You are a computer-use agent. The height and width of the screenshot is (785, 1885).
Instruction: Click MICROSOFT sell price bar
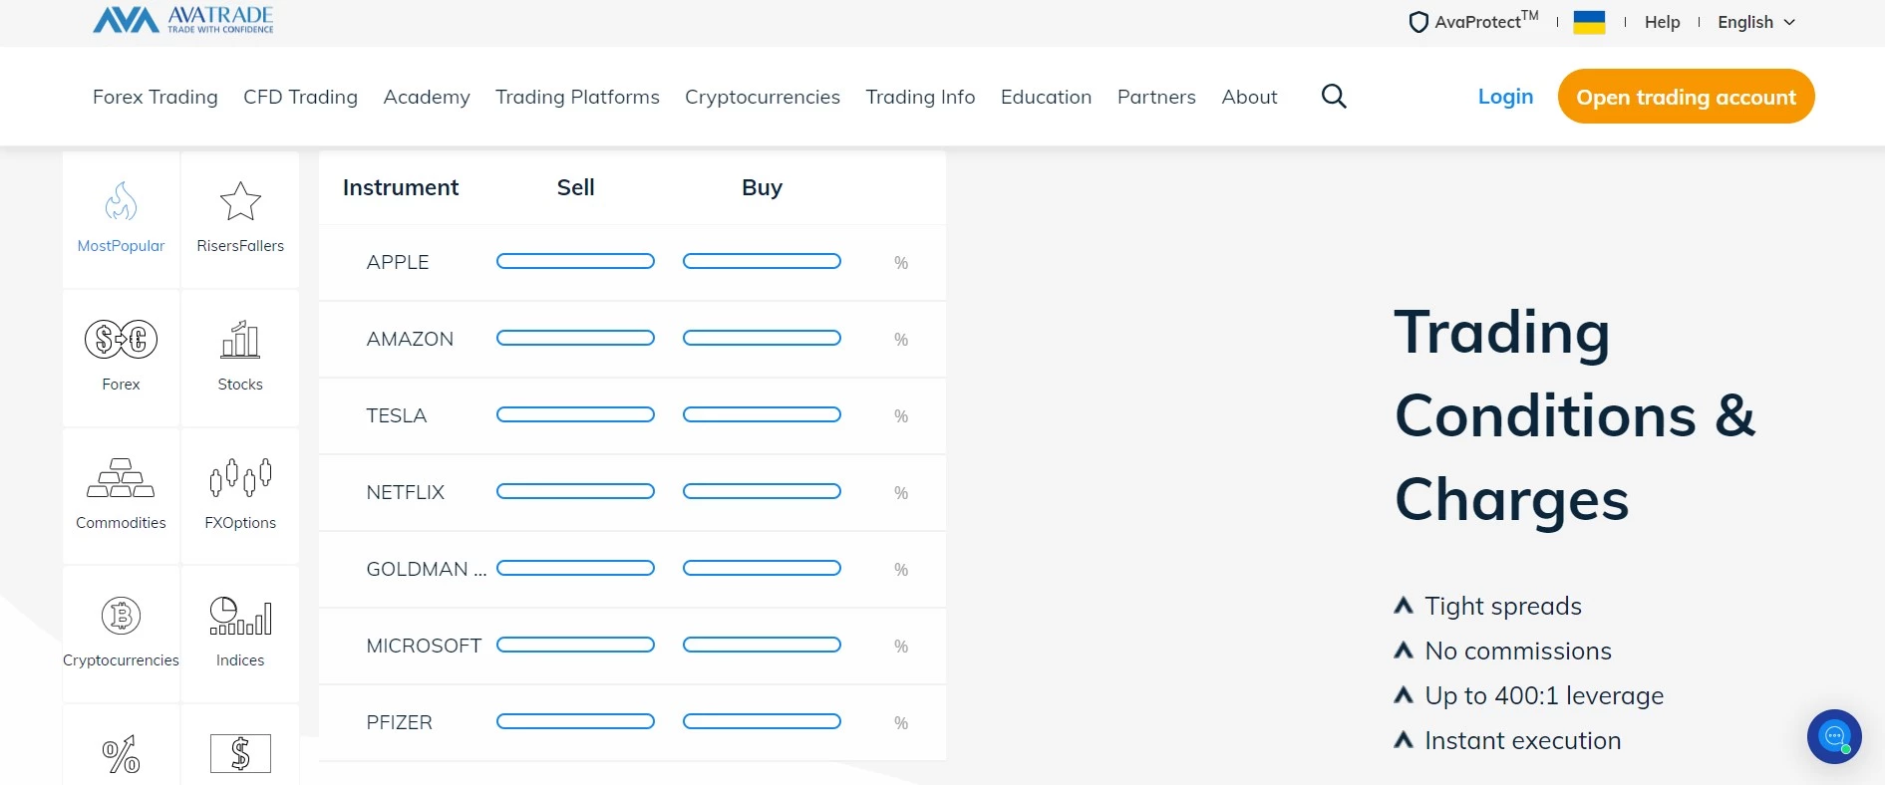pos(575,645)
